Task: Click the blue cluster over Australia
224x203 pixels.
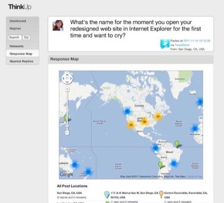Action: [75, 165]
